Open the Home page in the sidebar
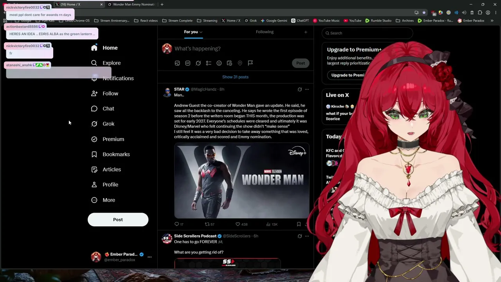Image resolution: width=501 pixels, height=282 pixels. pyautogui.click(x=104, y=48)
